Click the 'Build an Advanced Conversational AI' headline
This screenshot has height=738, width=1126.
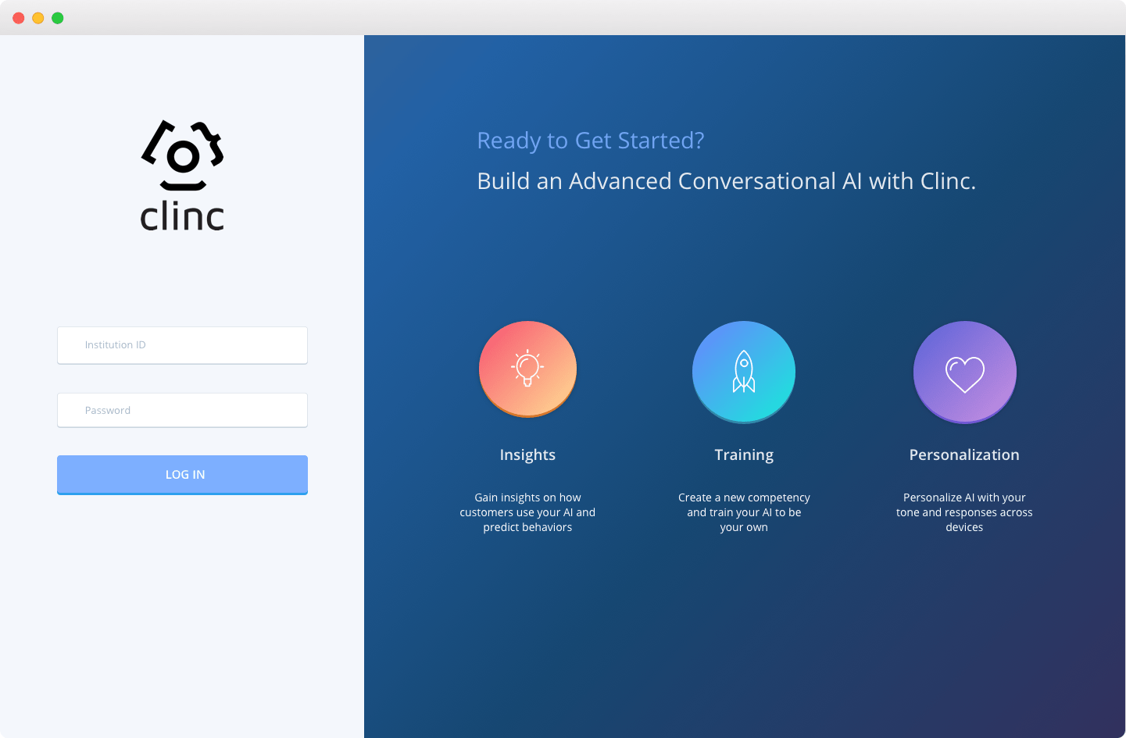click(727, 180)
